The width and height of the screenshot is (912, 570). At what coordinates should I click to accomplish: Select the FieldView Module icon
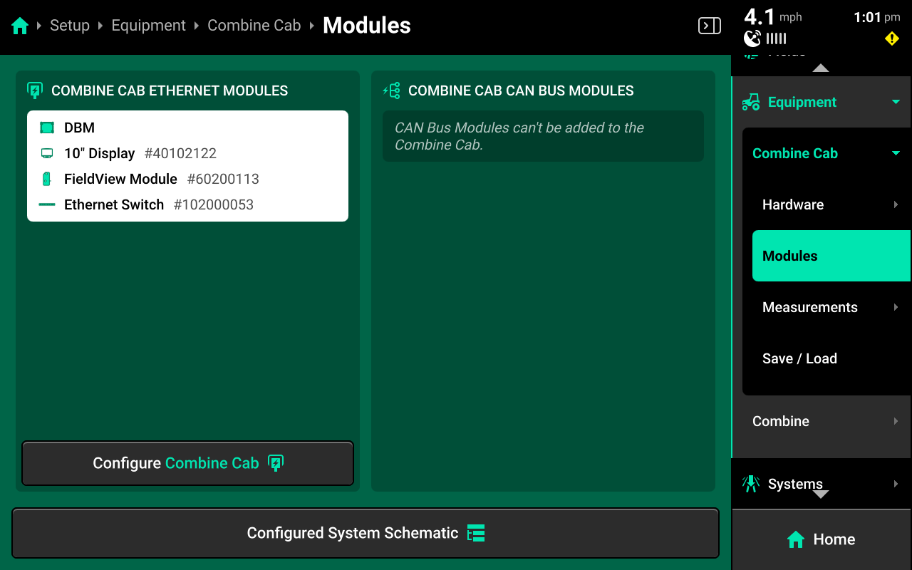click(47, 180)
